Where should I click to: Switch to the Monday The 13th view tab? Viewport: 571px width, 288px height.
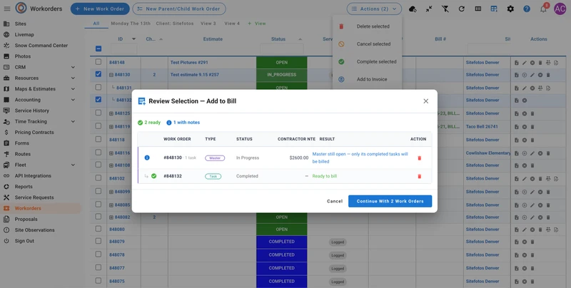click(x=131, y=24)
